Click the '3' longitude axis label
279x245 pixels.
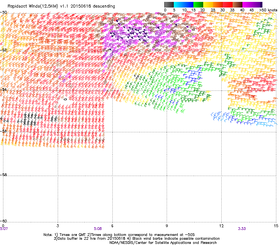(x=58, y=226)
